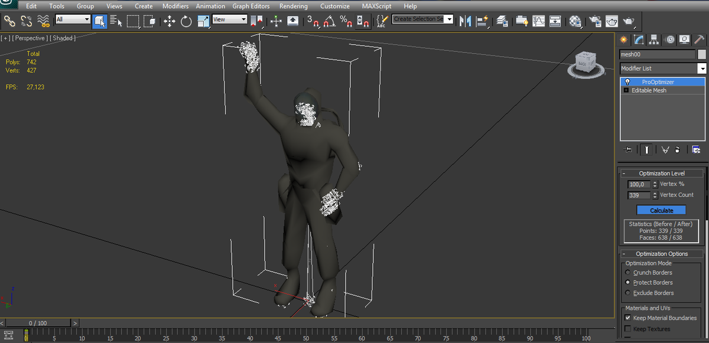Click Remove Modifier from Stack button
709x343 pixels.
(x=677, y=150)
